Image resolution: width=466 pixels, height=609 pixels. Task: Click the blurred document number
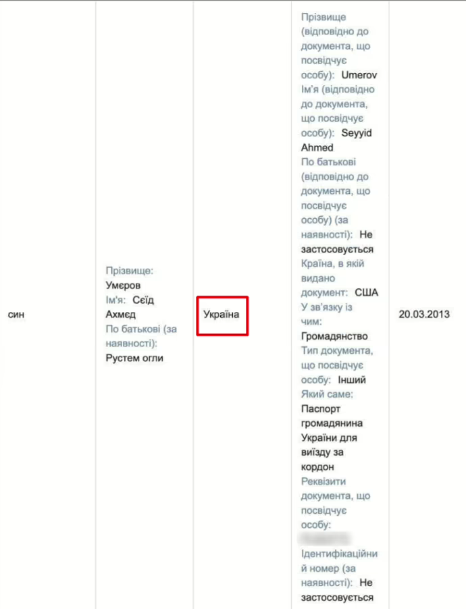point(326,537)
